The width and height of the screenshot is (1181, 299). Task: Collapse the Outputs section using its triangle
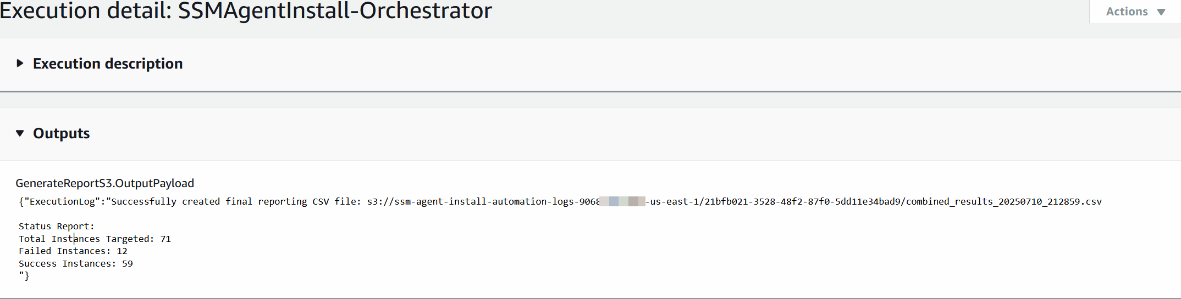(x=20, y=133)
